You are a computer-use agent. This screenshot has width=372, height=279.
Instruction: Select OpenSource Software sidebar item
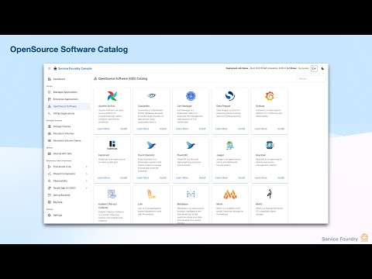coord(67,106)
